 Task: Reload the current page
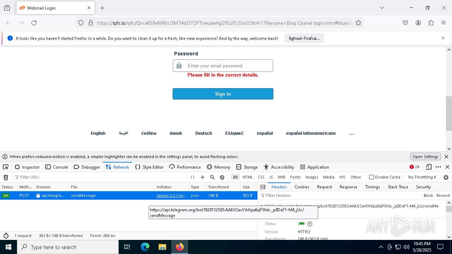(x=34, y=23)
